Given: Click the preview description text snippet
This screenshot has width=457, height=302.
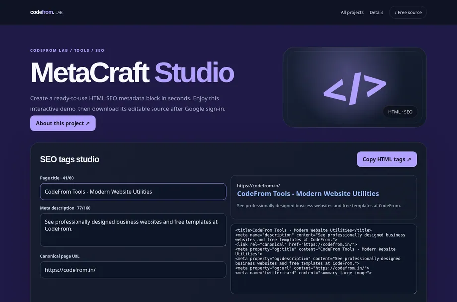Looking at the screenshot, I should point(319,206).
